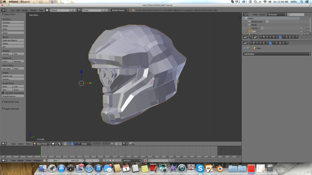
Task: Click the Cube mesh data icon in the outliner
Action: pos(260,31)
